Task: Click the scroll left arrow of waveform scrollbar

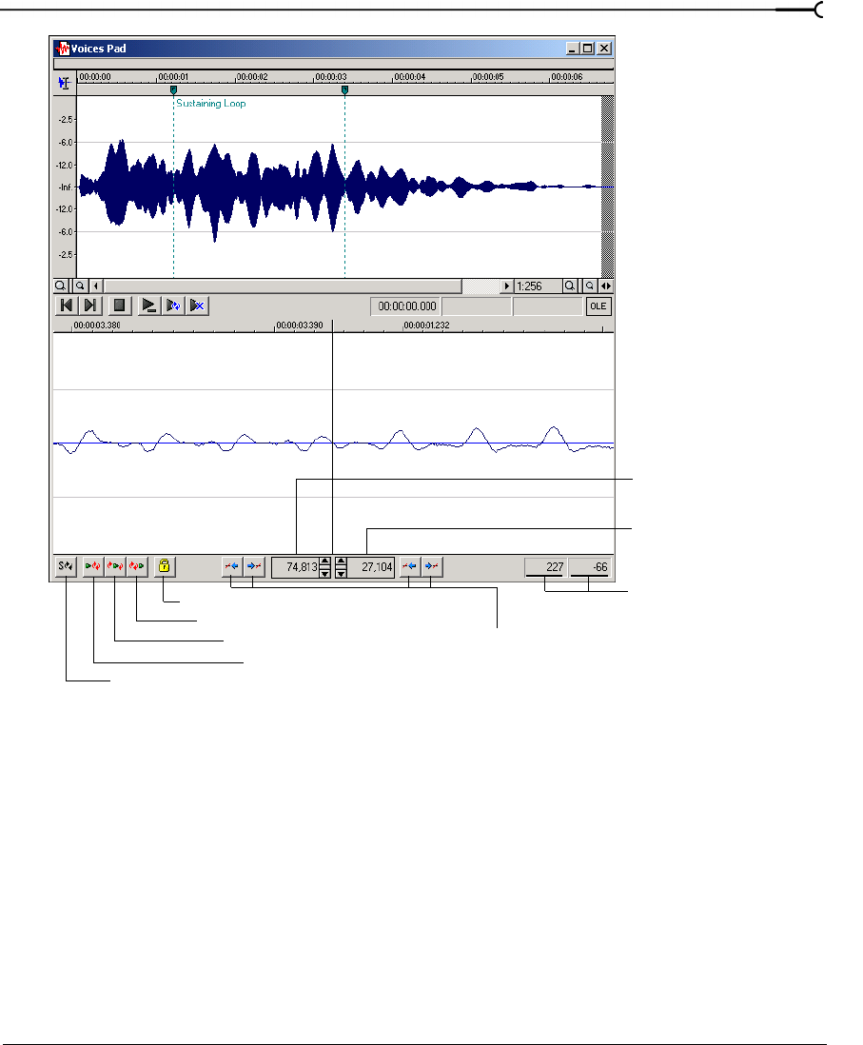Action: coord(96,286)
